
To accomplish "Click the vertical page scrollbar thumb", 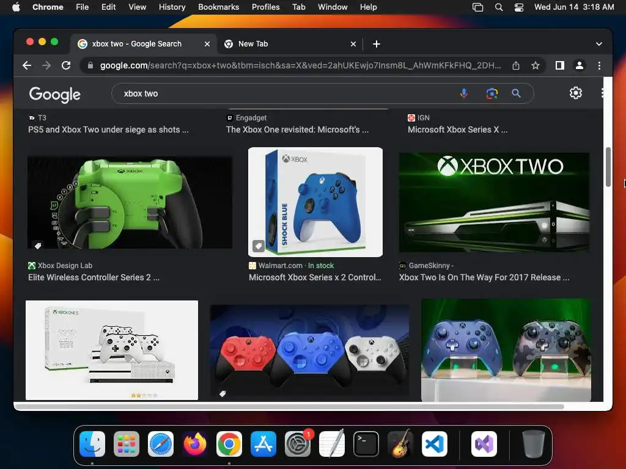I will pyautogui.click(x=608, y=167).
